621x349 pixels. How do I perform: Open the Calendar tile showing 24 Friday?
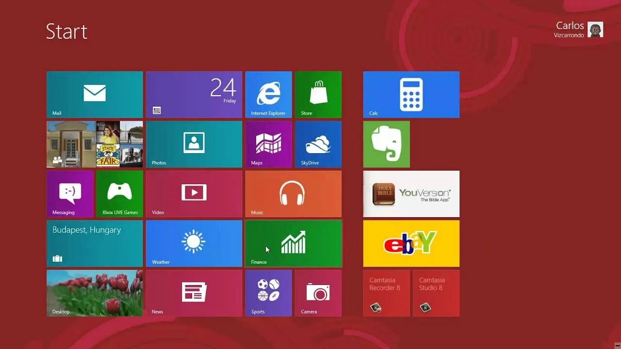194,95
